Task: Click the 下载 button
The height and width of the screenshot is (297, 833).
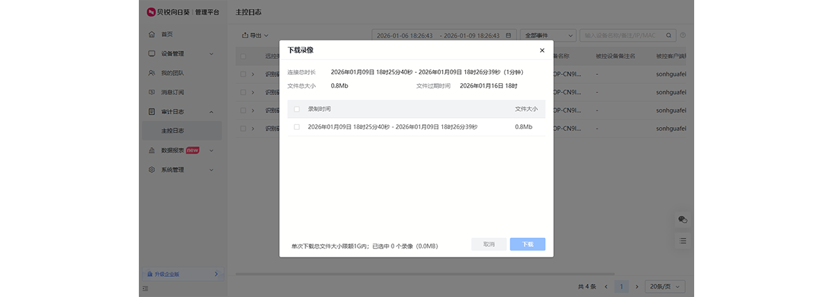Action: click(x=528, y=244)
